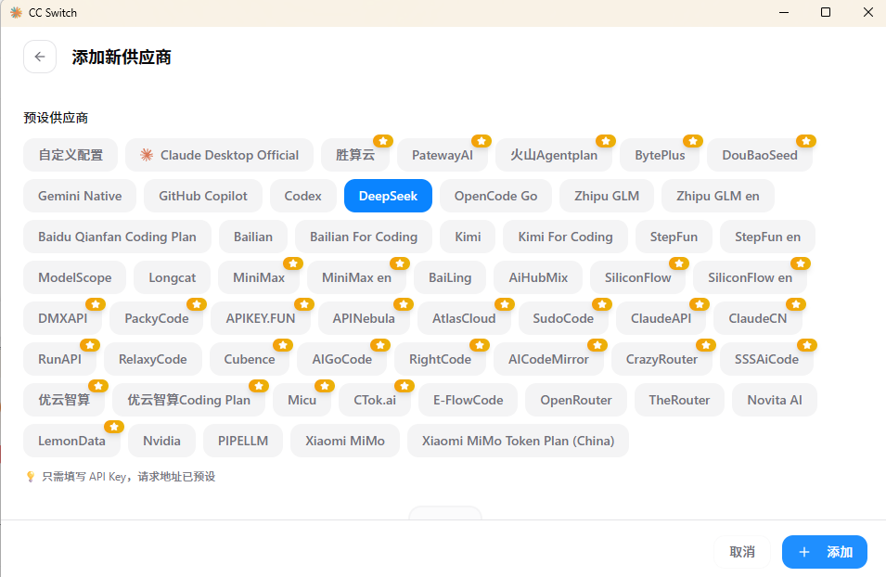Select Cubence provider
This screenshot has width=886, height=577.
250,359
